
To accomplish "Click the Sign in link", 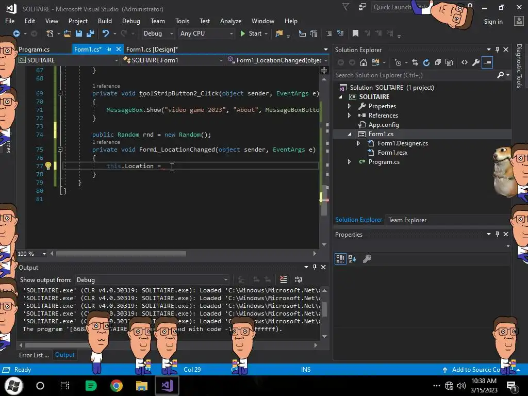I will click(493, 21).
